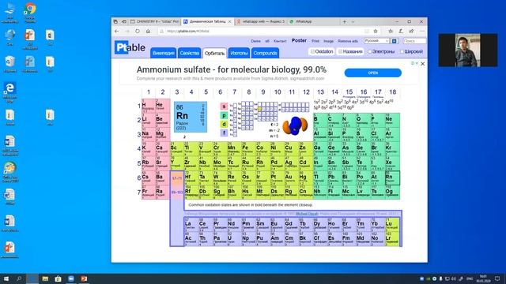
Task: Open Zoom from the taskbar
Action: [x=71, y=278]
